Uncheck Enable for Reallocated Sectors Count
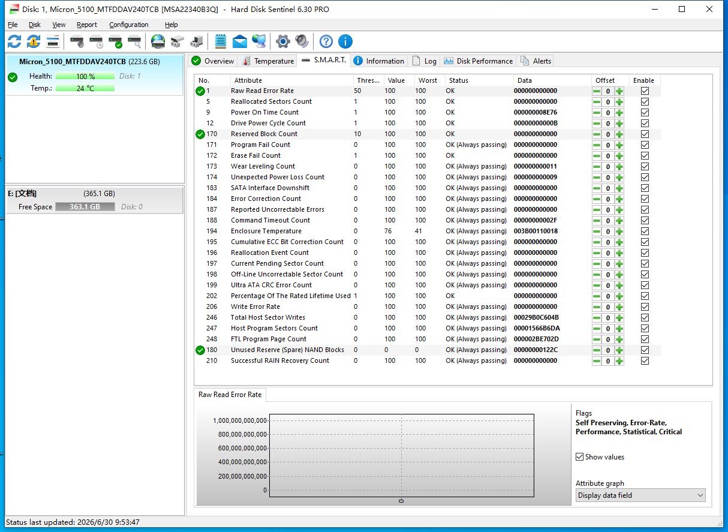The width and height of the screenshot is (728, 532). click(x=645, y=102)
